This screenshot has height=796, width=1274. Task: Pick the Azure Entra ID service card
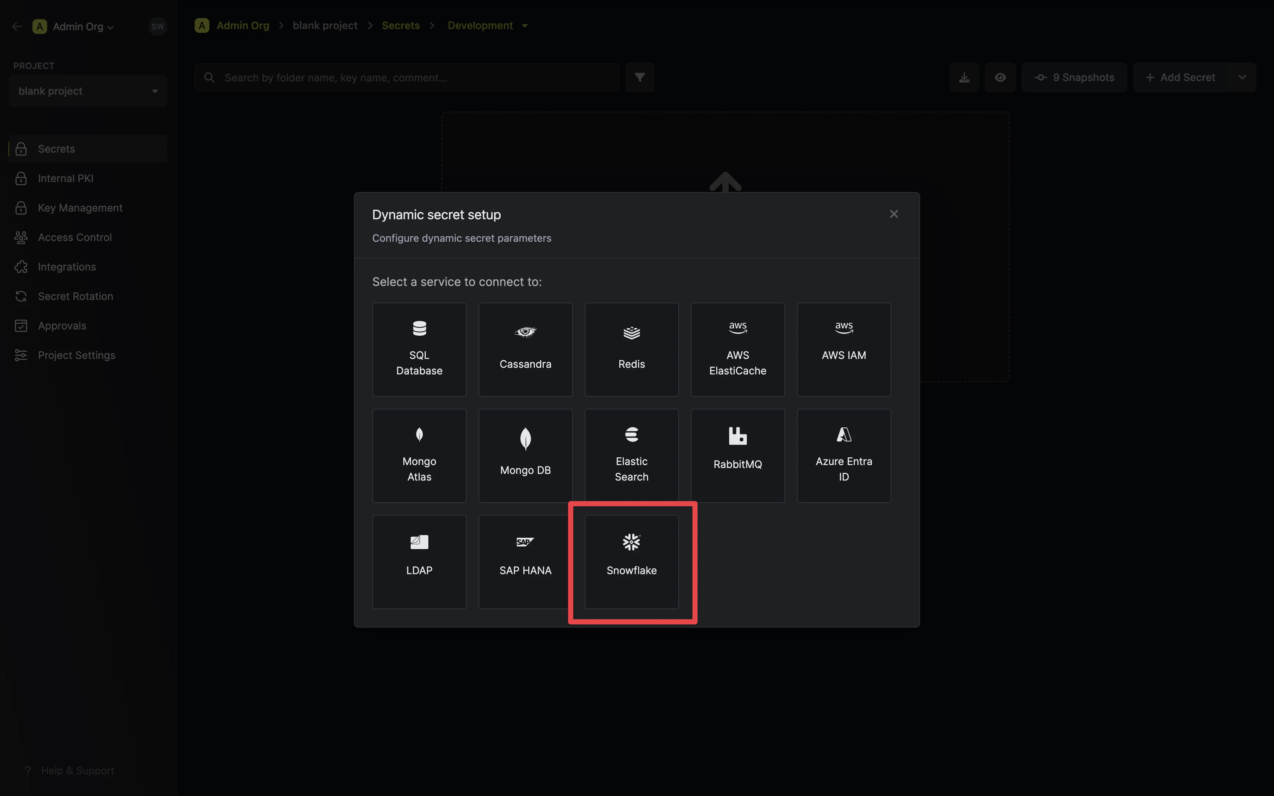pyautogui.click(x=844, y=456)
